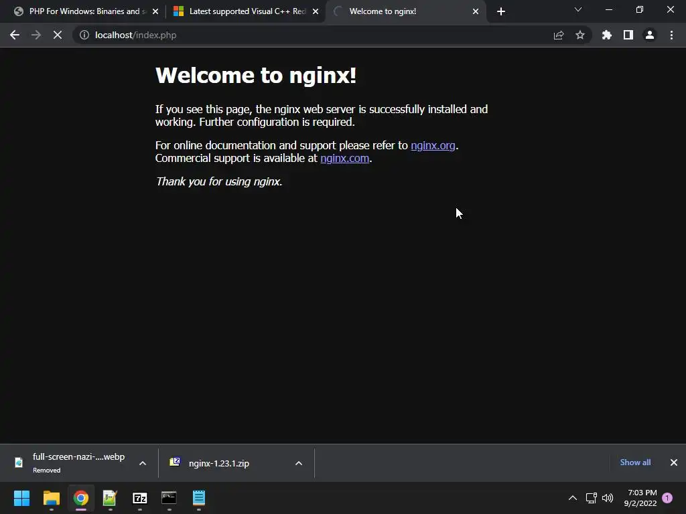Open the Chrome three-dot menu
The width and height of the screenshot is (686, 514).
point(671,35)
